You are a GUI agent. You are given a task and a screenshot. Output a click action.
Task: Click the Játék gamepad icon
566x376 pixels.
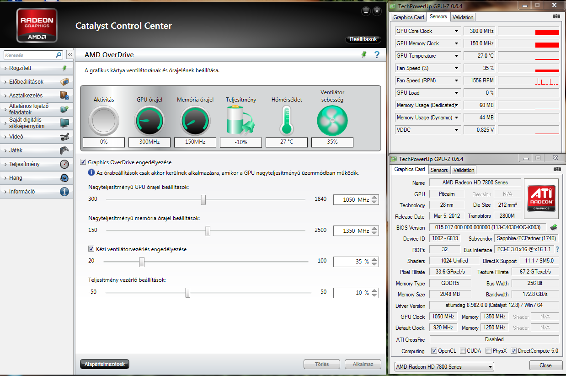click(x=64, y=150)
